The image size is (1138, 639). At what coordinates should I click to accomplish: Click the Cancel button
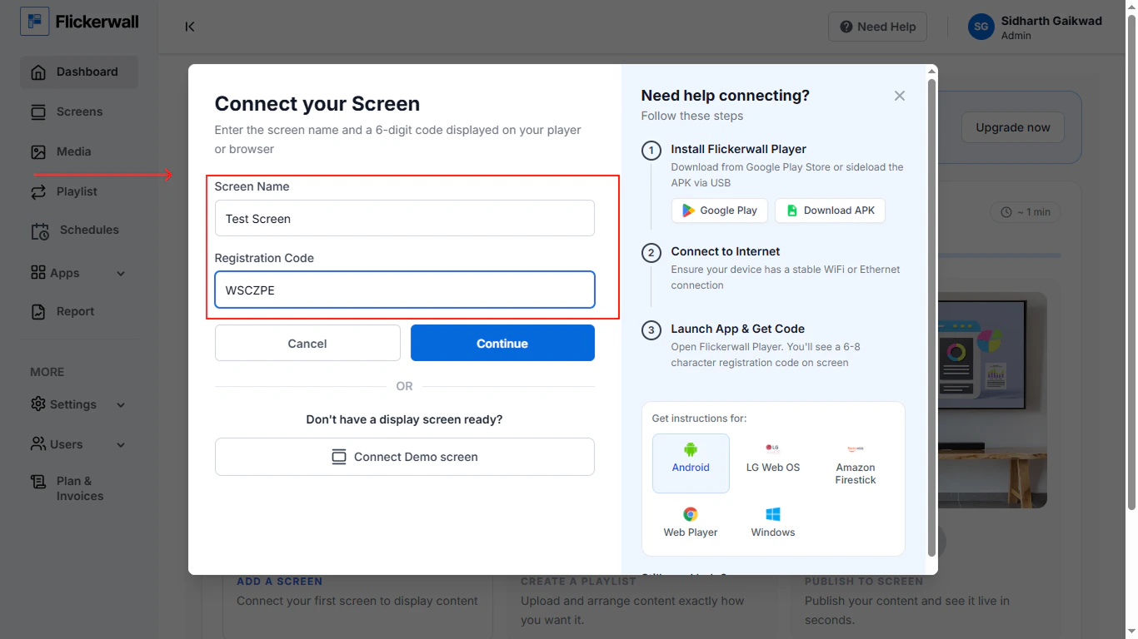(x=307, y=343)
